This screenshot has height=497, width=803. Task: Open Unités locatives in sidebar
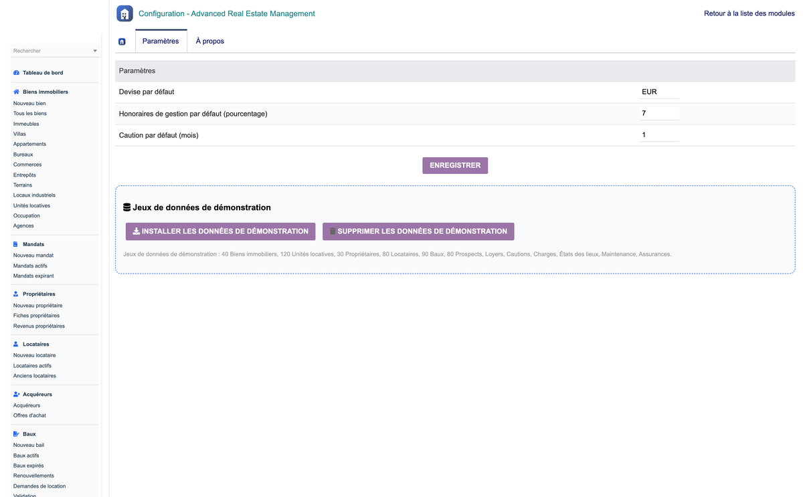tap(31, 205)
